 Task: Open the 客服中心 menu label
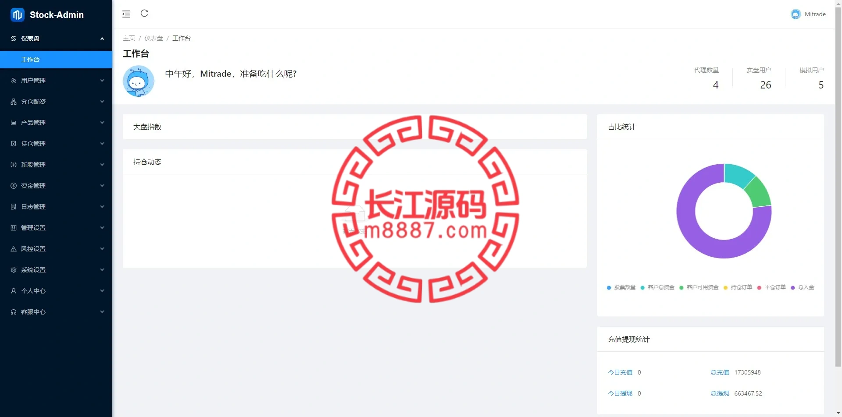click(x=33, y=312)
